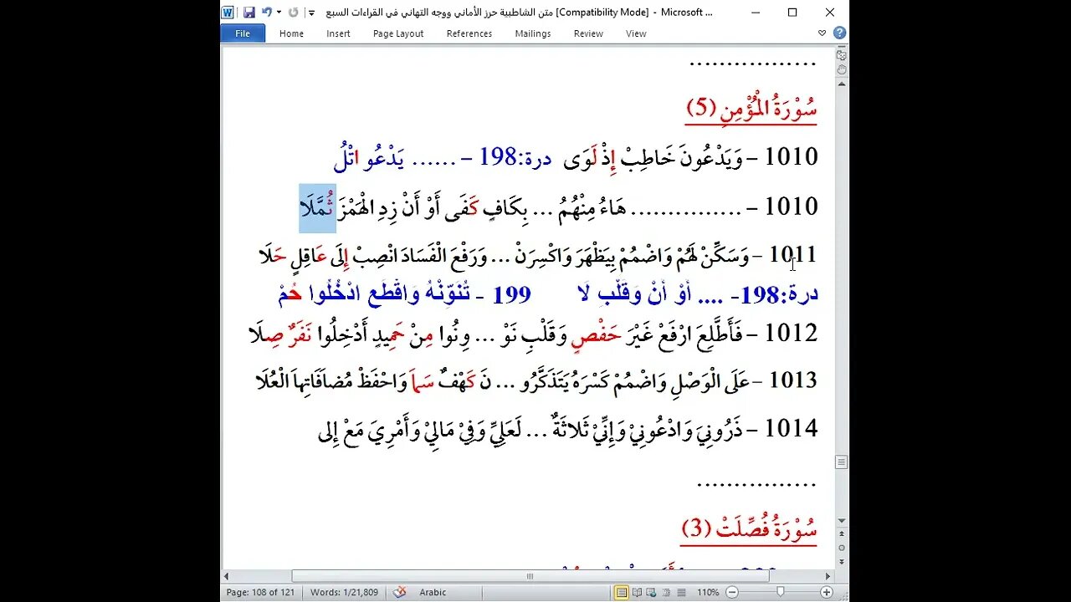
Task: Click the Arabic language indicator
Action: click(x=433, y=592)
